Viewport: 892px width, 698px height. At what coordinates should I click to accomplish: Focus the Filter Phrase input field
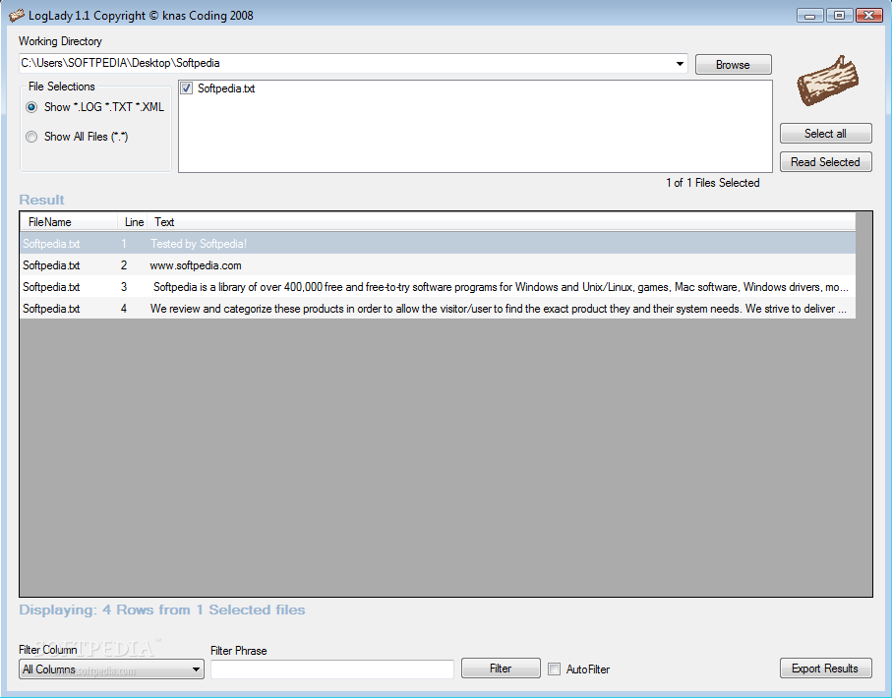332,669
